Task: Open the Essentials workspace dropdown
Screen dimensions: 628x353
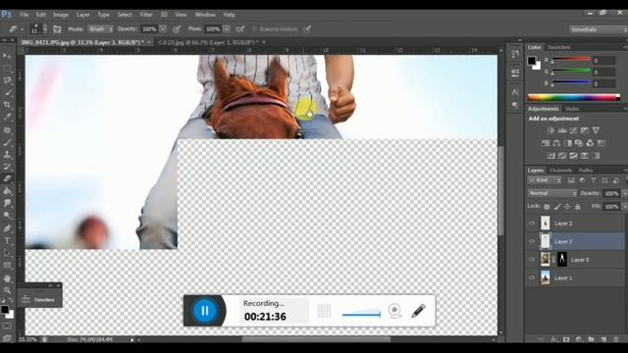Action: point(598,29)
